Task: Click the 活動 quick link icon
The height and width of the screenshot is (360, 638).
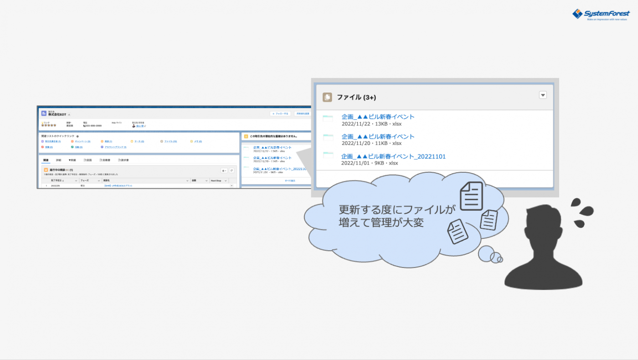Action: pyautogui.click(x=72, y=147)
